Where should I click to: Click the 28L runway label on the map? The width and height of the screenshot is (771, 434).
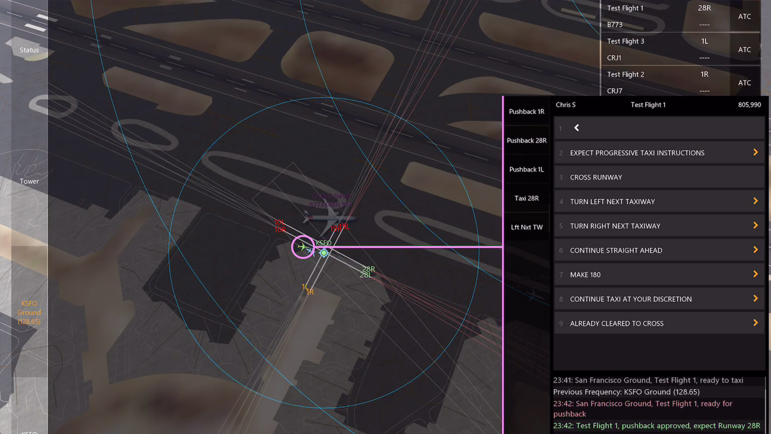[366, 275]
